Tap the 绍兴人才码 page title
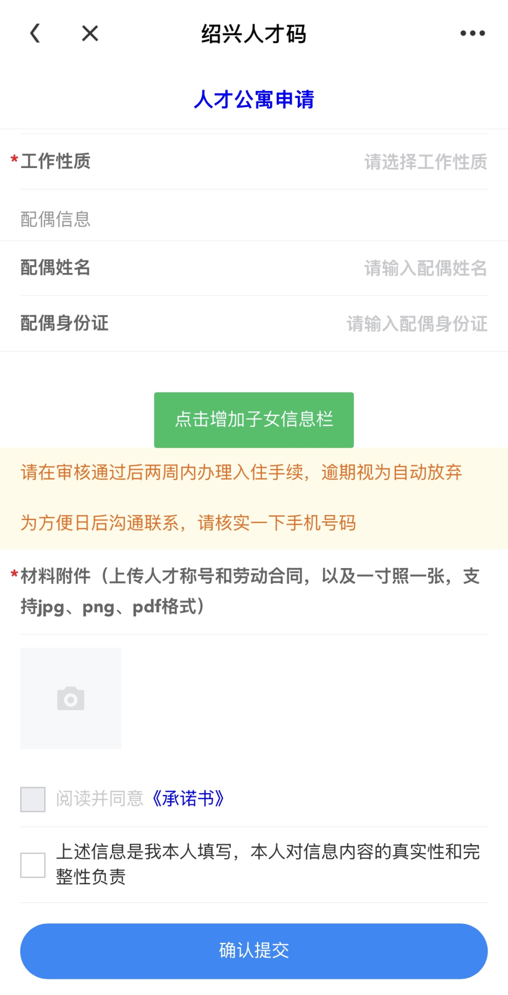This screenshot has width=508, height=995. point(254,34)
